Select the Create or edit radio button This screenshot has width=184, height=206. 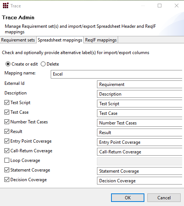click(8, 64)
